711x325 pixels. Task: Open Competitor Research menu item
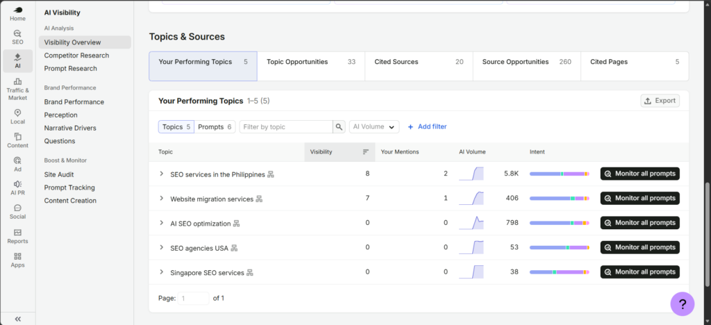coord(76,56)
